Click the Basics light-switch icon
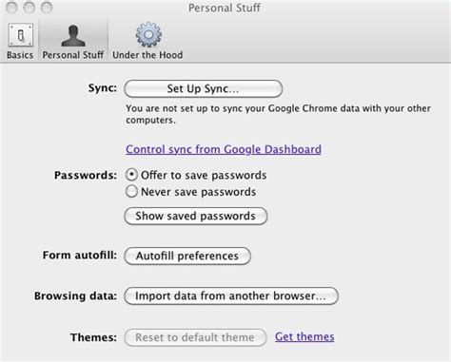 (21, 35)
